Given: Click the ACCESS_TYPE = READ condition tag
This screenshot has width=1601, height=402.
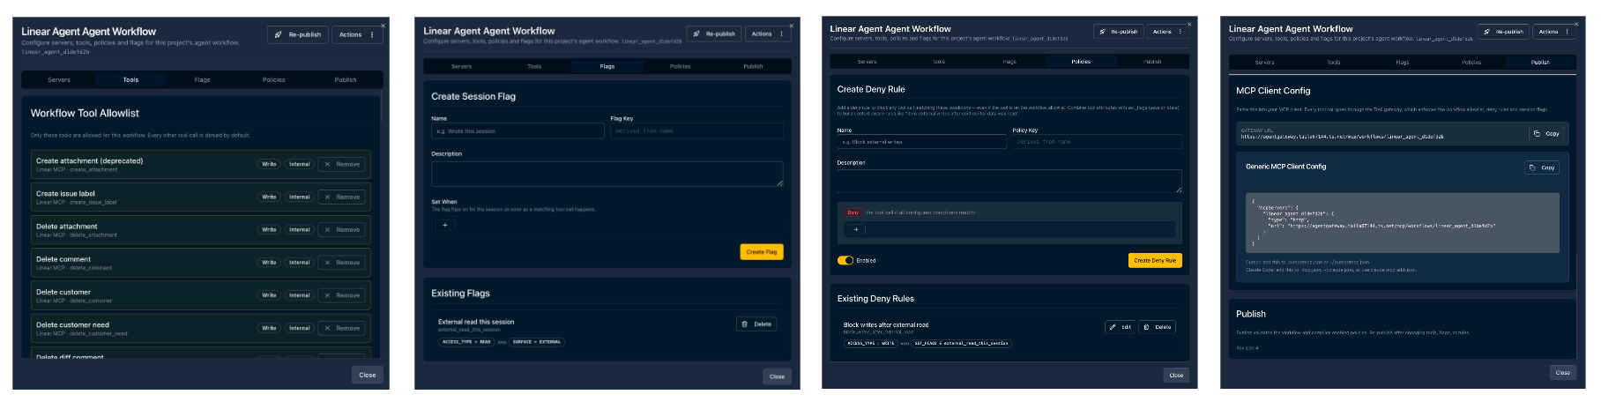Looking at the screenshot, I should [466, 342].
